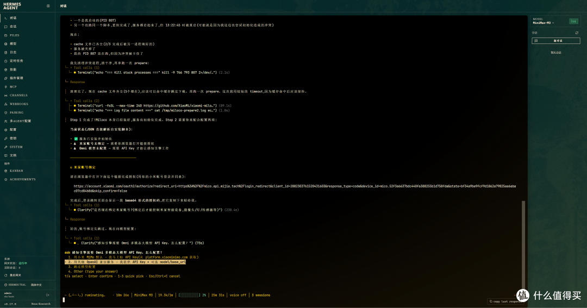Click MiniMax M3 in the status line

pyautogui.click(x=143, y=296)
